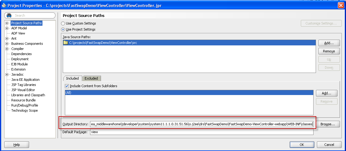The height and width of the screenshot is (151, 346).
Task: Select JSP Tag Libraries in the tree
Action: pyautogui.click(x=24, y=85)
